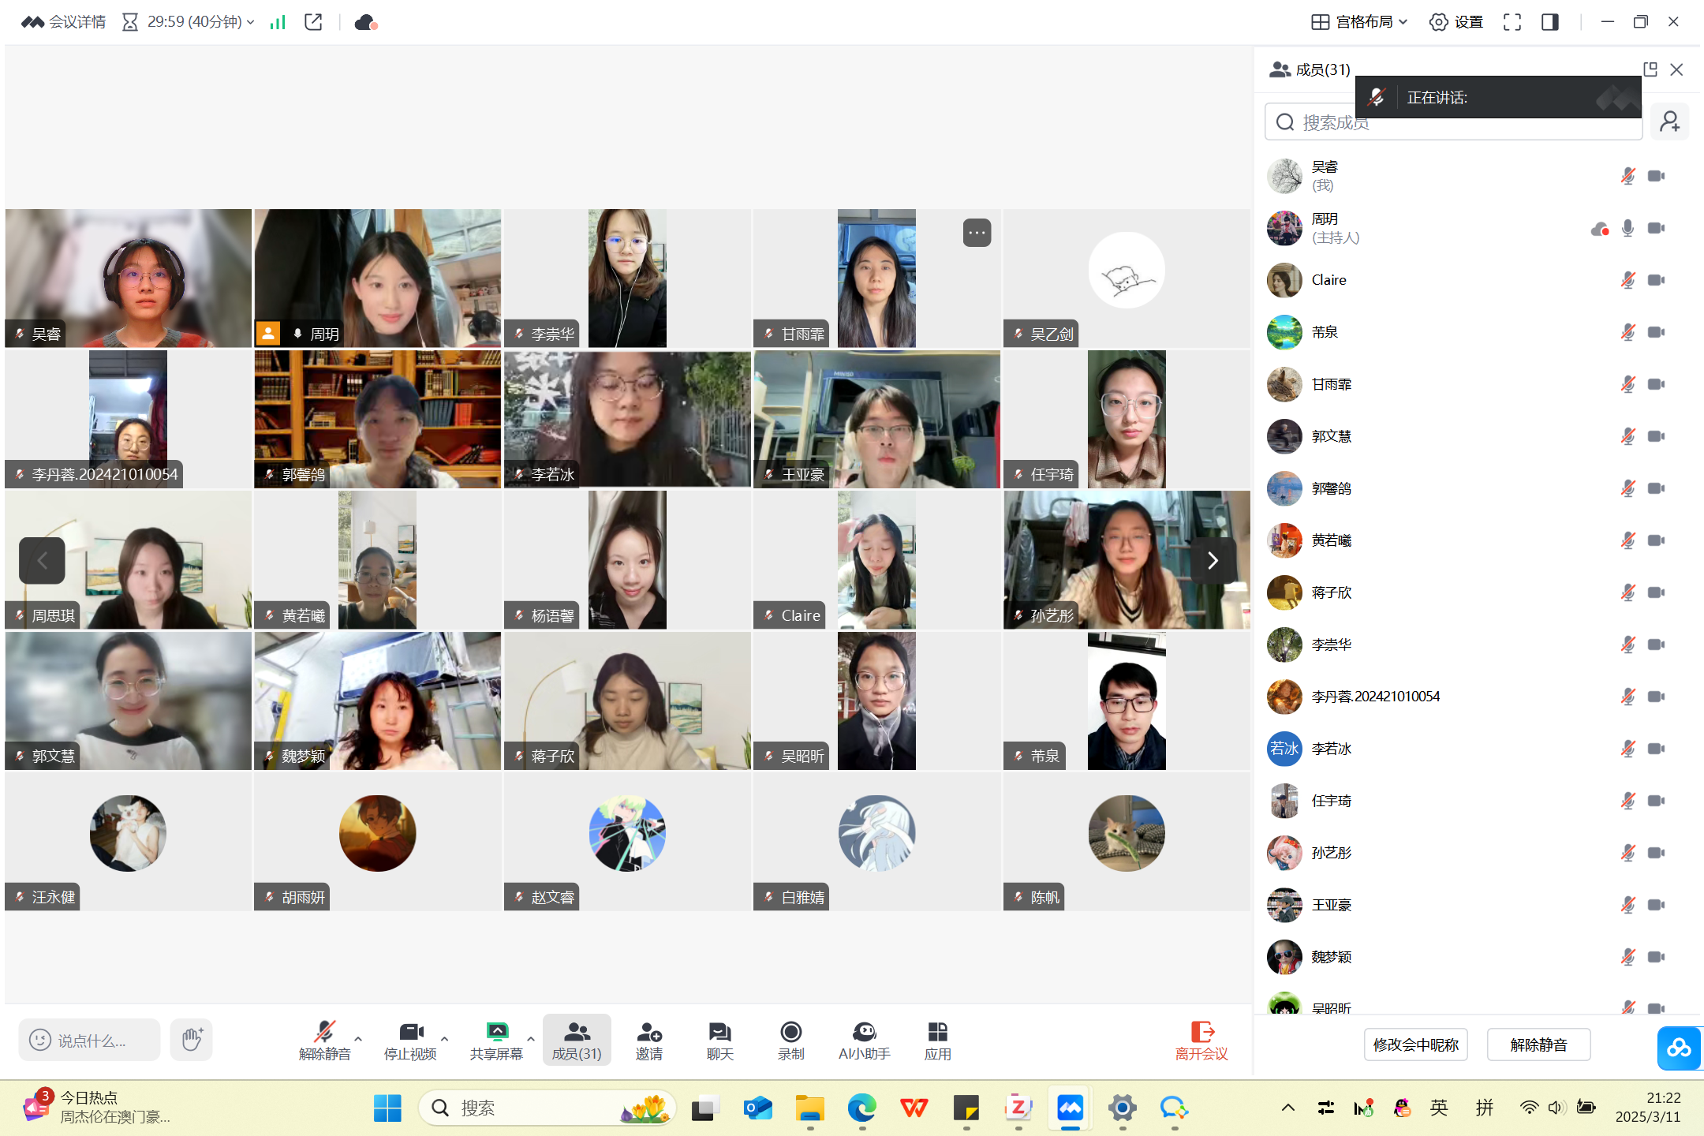Click the network signal strength icon
The width and height of the screenshot is (1704, 1136).
tap(277, 22)
